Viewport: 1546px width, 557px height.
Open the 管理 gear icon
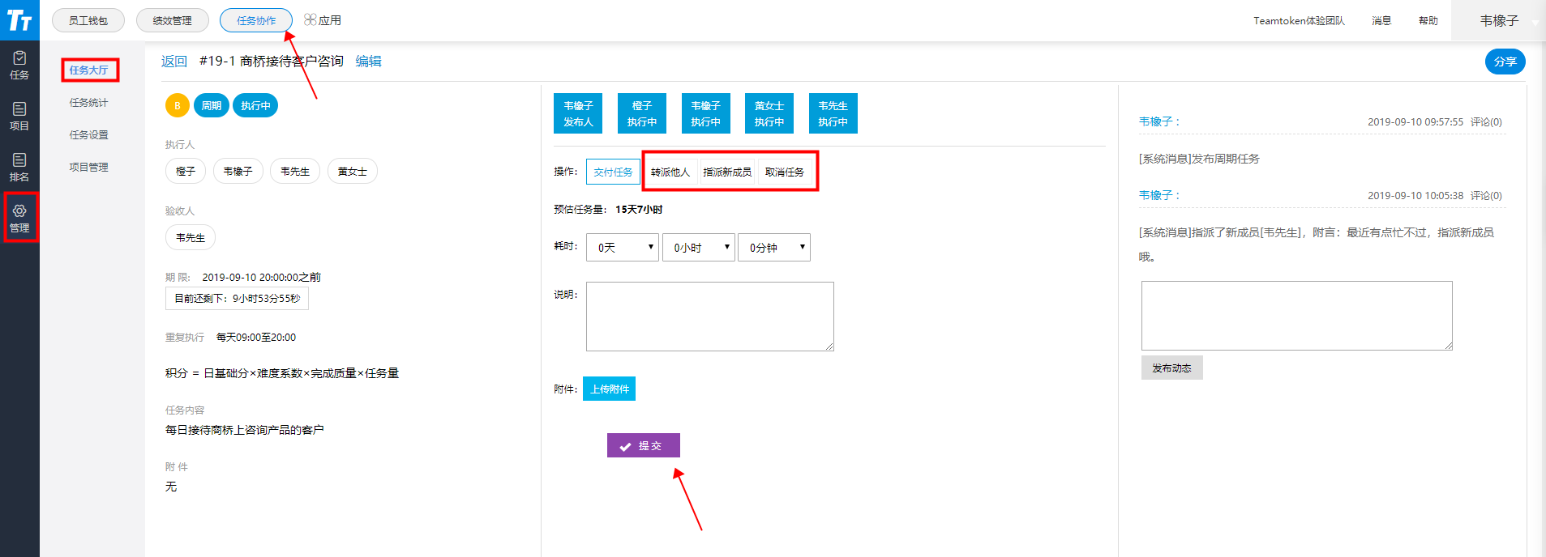click(x=19, y=219)
